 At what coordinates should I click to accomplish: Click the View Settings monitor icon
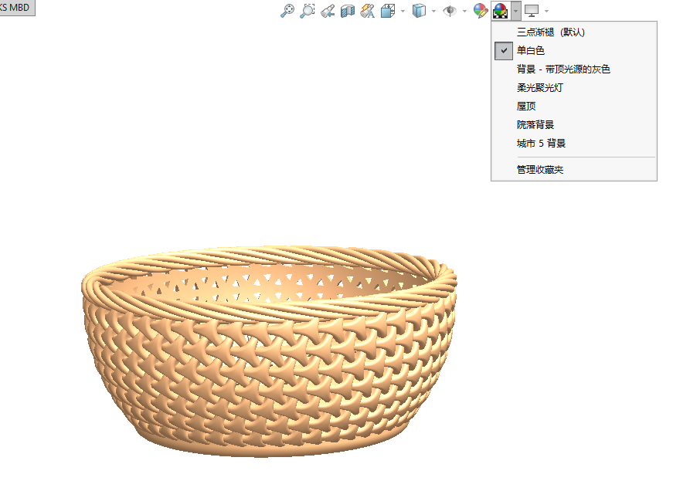click(532, 11)
